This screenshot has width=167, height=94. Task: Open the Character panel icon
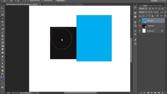[x=135, y=31]
